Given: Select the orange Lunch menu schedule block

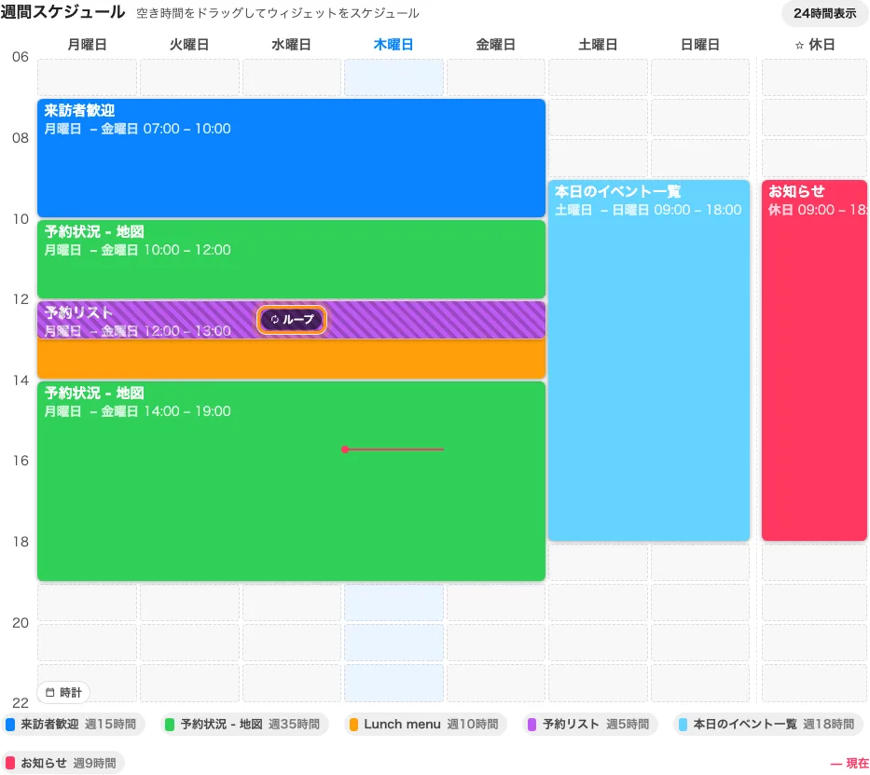Looking at the screenshot, I should click(291, 359).
